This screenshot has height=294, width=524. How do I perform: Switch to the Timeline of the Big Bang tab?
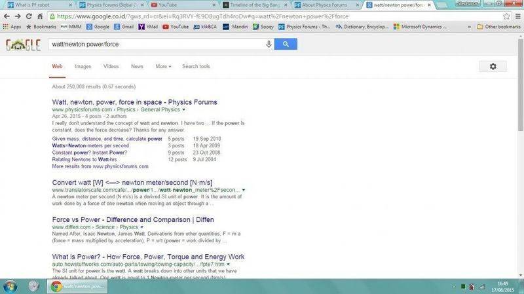(x=255, y=5)
